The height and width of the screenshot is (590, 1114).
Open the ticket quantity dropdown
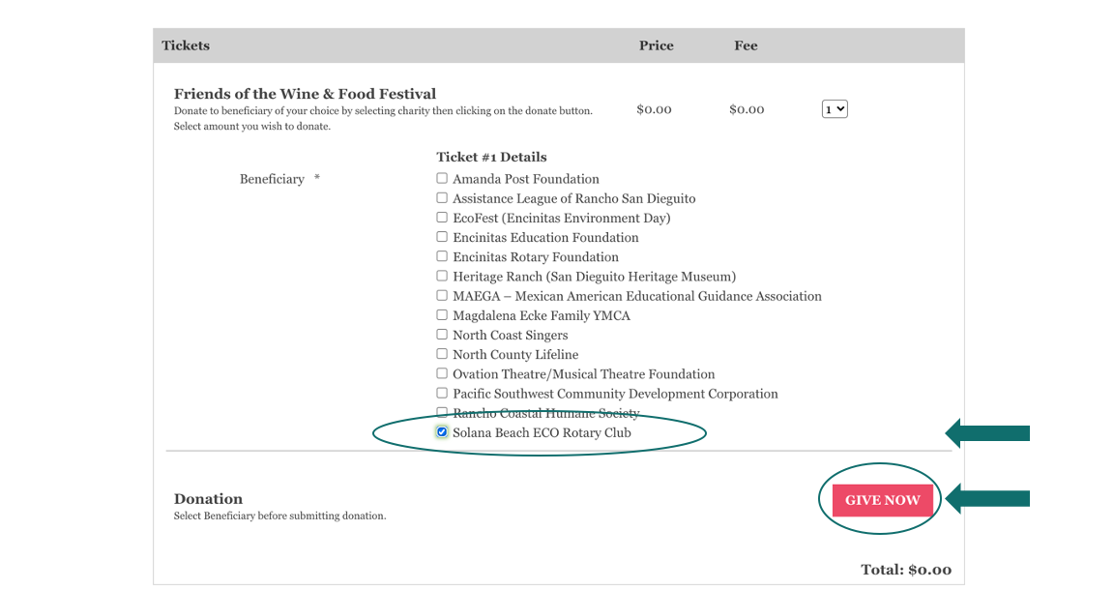[835, 109]
